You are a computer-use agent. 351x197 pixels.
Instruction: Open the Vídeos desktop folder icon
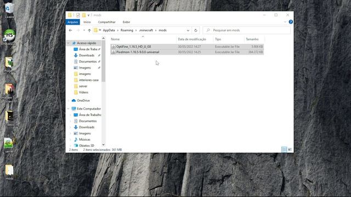[9, 118]
